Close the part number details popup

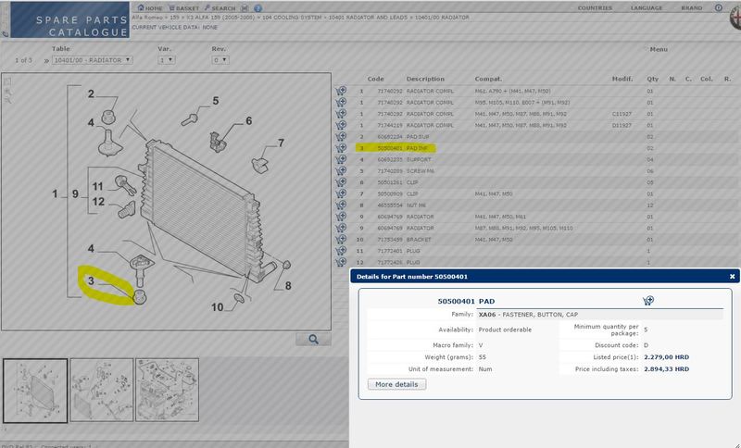[x=732, y=276]
